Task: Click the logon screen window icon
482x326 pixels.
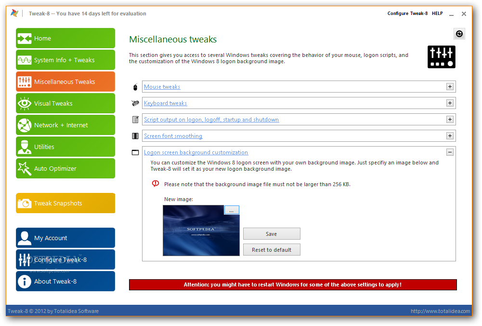Action: (x=135, y=152)
